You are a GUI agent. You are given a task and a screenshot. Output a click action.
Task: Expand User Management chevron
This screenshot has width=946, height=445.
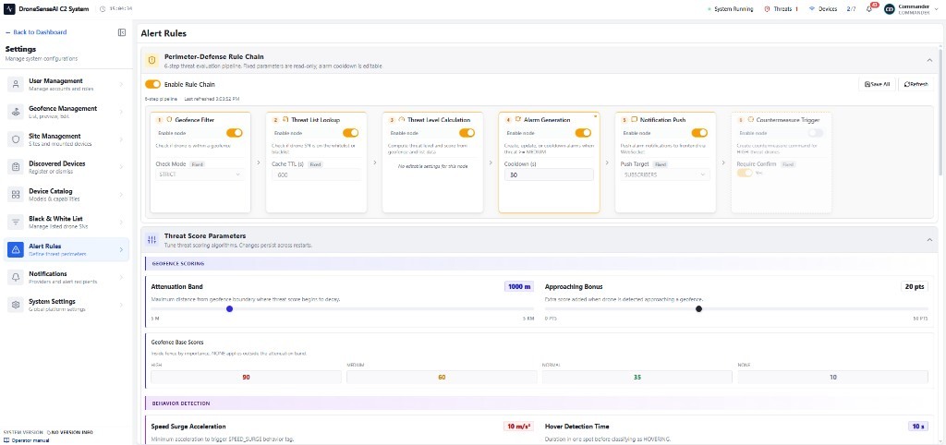[121, 84]
